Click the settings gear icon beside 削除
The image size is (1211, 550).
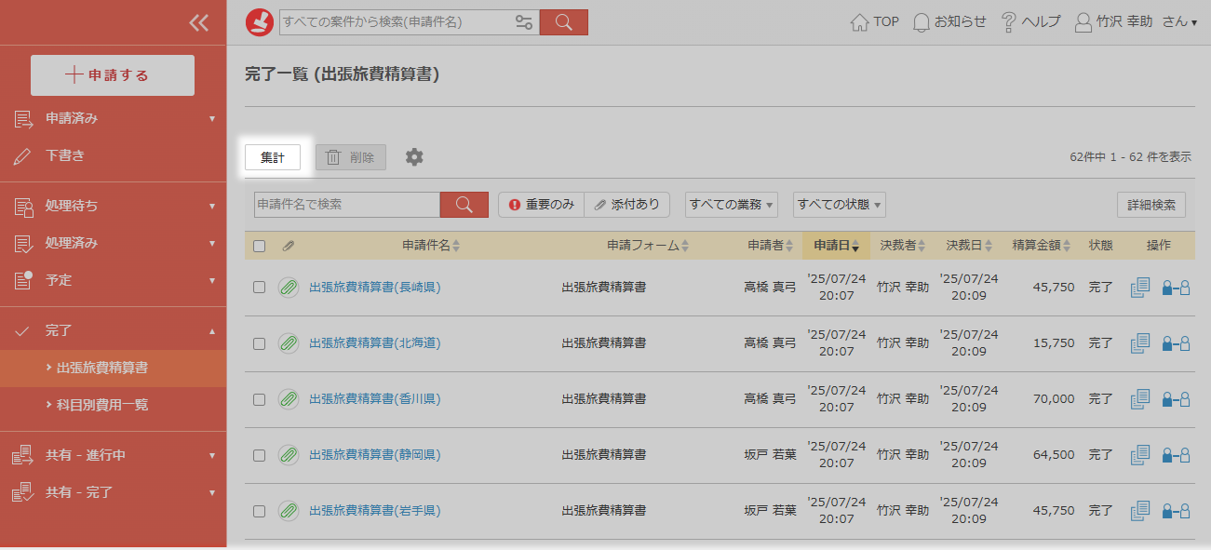point(414,157)
